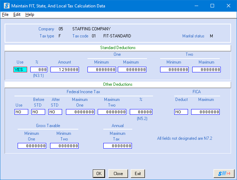
Task: Click the Two Maximum standard deduction field
Action: click(x=206, y=70)
